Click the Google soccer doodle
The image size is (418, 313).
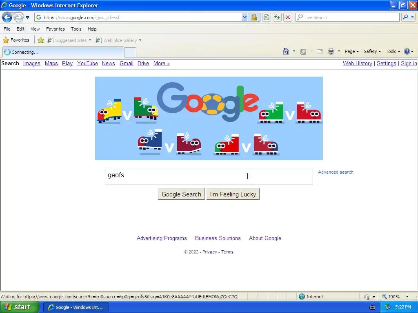tap(209, 119)
